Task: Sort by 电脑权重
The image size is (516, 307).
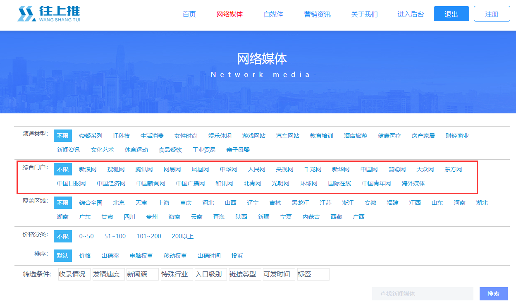Action: pos(141,256)
